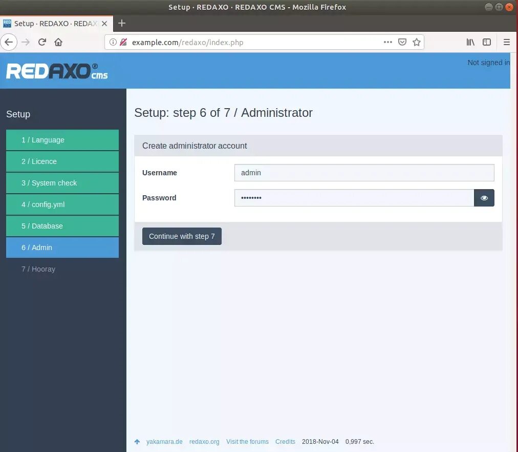Show password with the eye toggle
Screen dimensions: 518x452
(x=484, y=198)
